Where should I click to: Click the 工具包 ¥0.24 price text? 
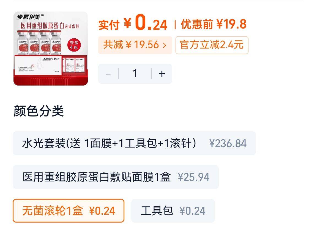pyautogui.click(x=192, y=211)
